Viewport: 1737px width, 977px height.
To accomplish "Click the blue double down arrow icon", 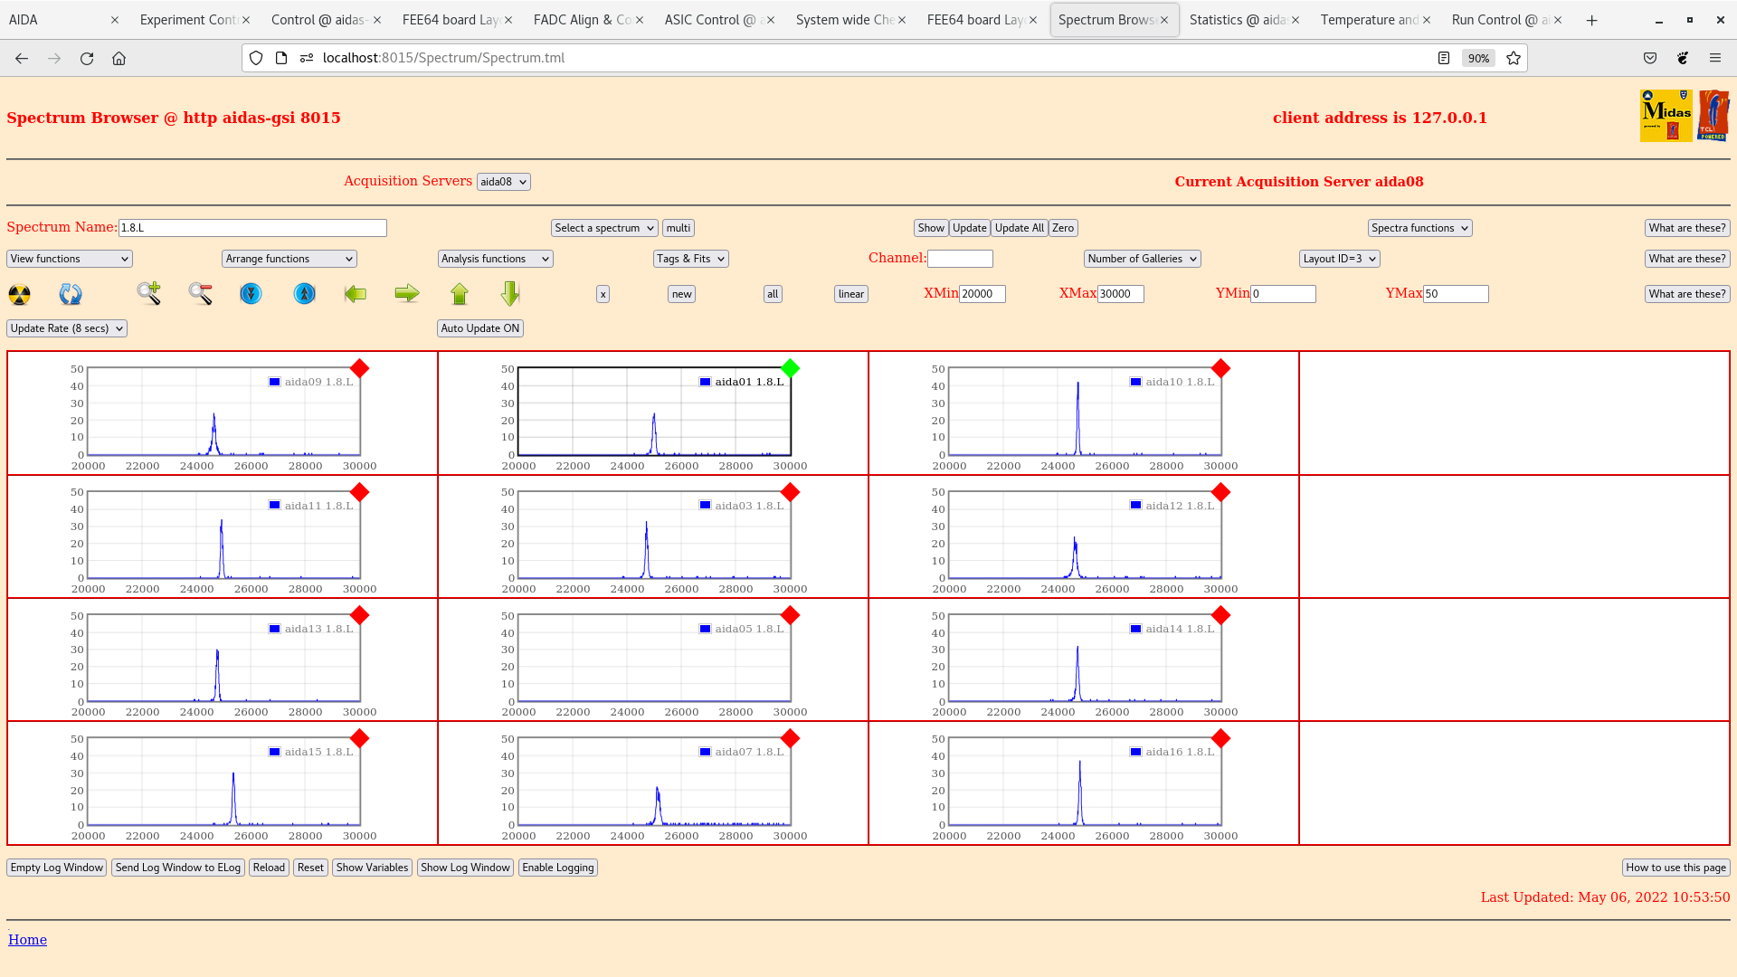I will pyautogui.click(x=251, y=294).
